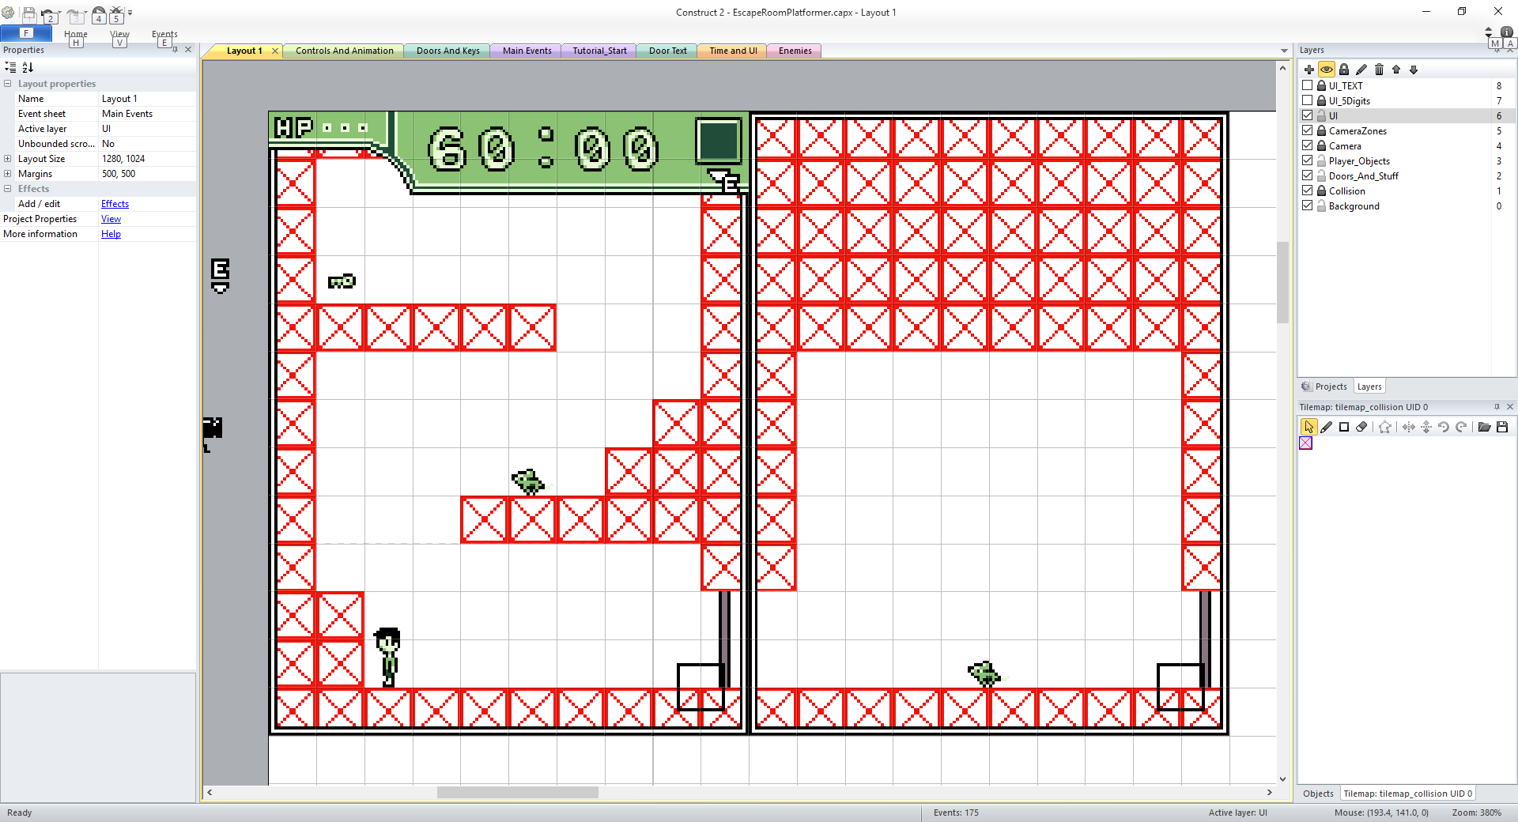
Task: Switch to the Projects panel tab
Action: coord(1324,386)
